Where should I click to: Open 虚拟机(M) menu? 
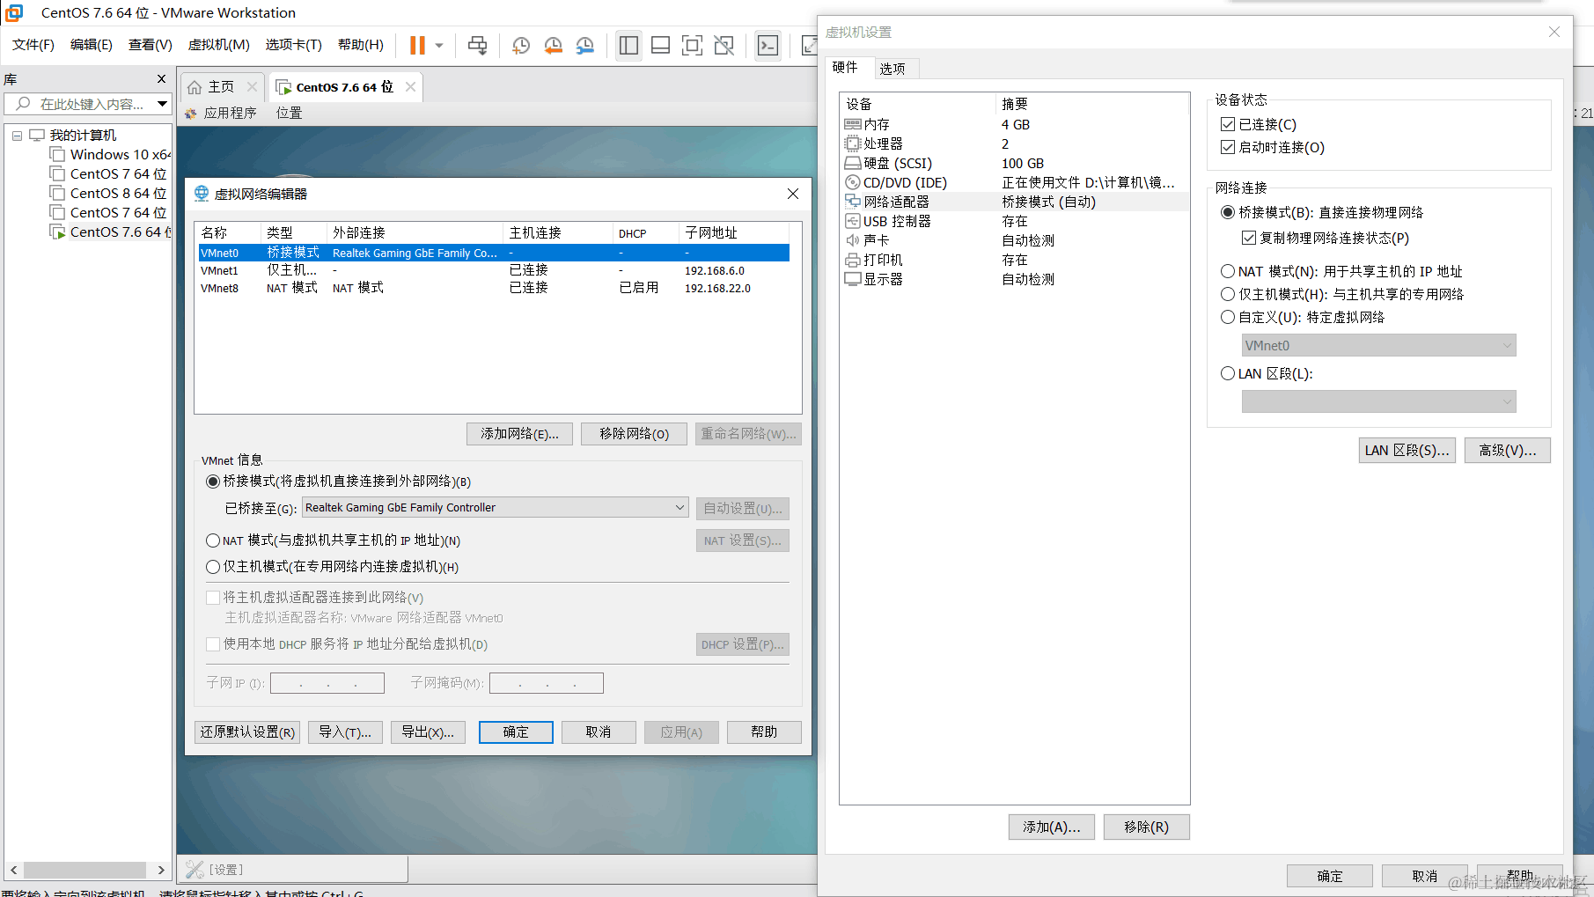point(219,45)
